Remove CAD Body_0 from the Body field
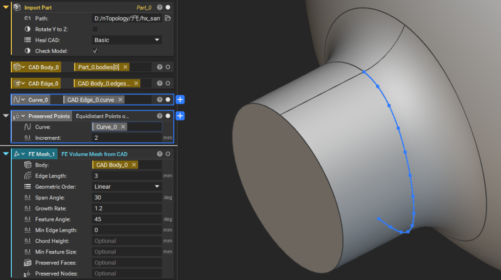Viewport: 501px width, 280px height. click(x=134, y=165)
